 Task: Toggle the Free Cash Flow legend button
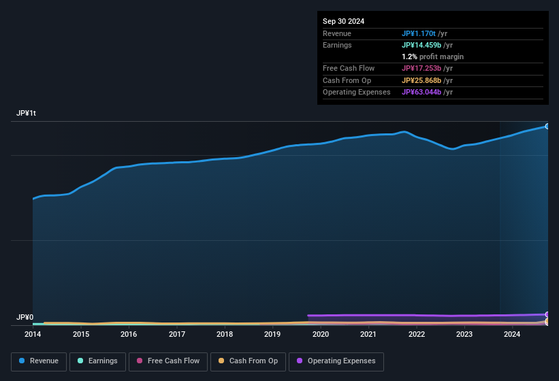[x=168, y=361]
